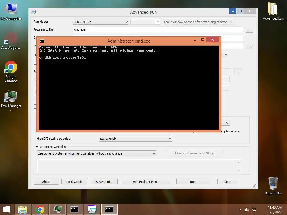
Task: Maximize the Advanced Run window
Action: click(240, 11)
